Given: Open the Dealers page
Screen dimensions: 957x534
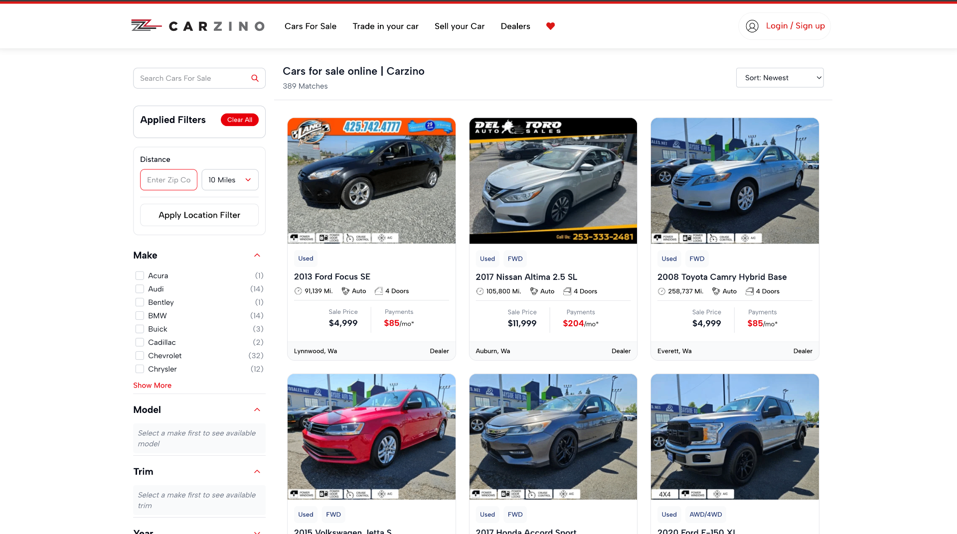Looking at the screenshot, I should pyautogui.click(x=515, y=26).
